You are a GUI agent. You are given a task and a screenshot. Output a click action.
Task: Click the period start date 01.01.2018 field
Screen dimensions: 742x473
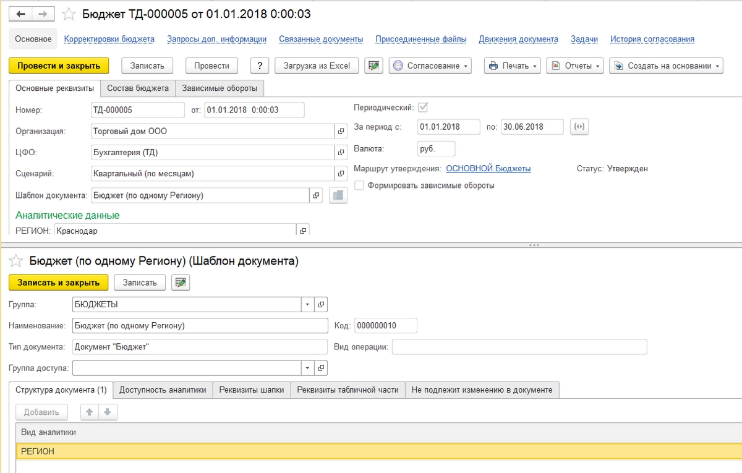(449, 127)
